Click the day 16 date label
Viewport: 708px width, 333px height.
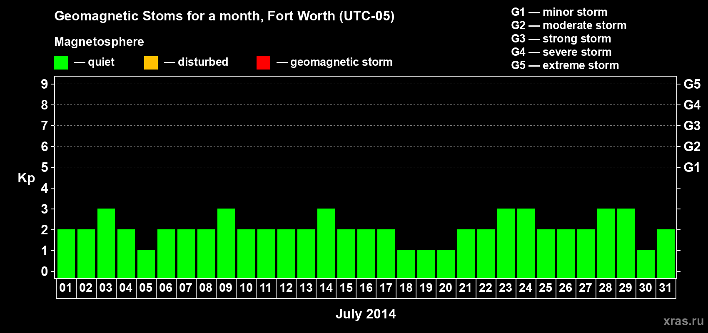tap(366, 288)
